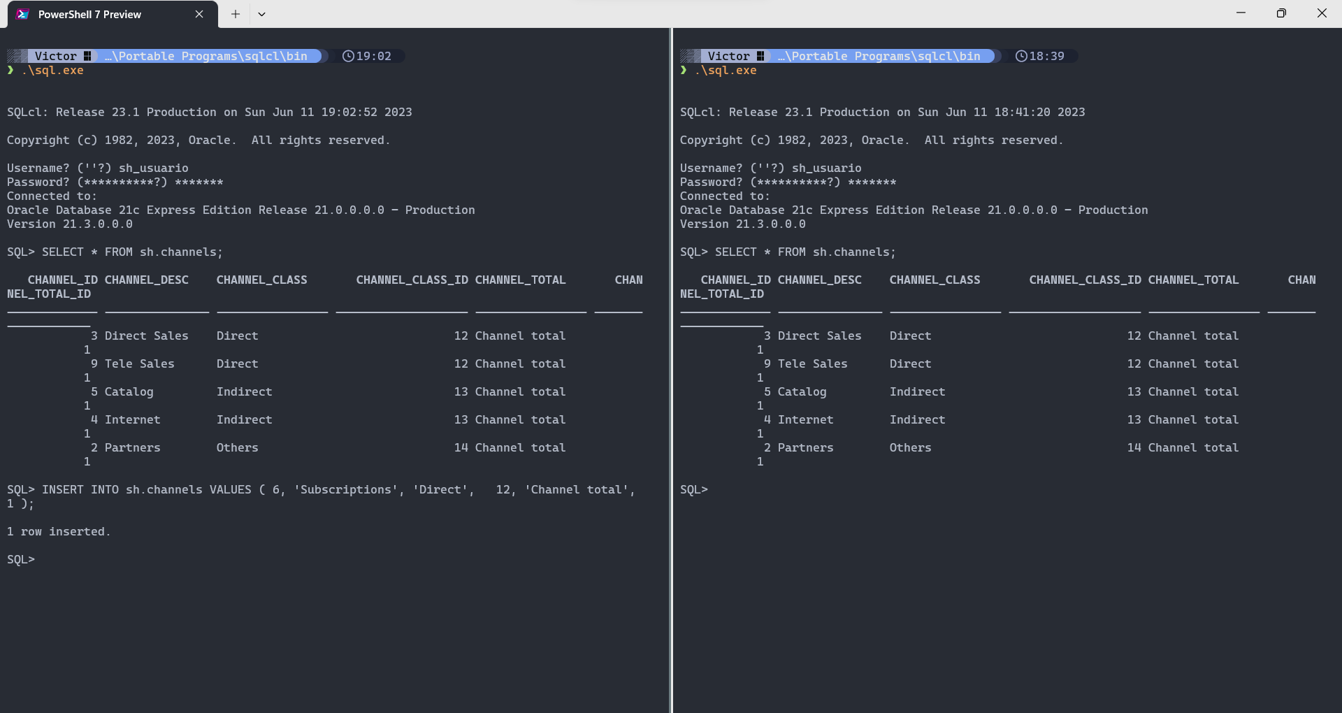Click the sqlcl\bin path segment in right pane
This screenshot has height=713, width=1342.
[x=883, y=56]
